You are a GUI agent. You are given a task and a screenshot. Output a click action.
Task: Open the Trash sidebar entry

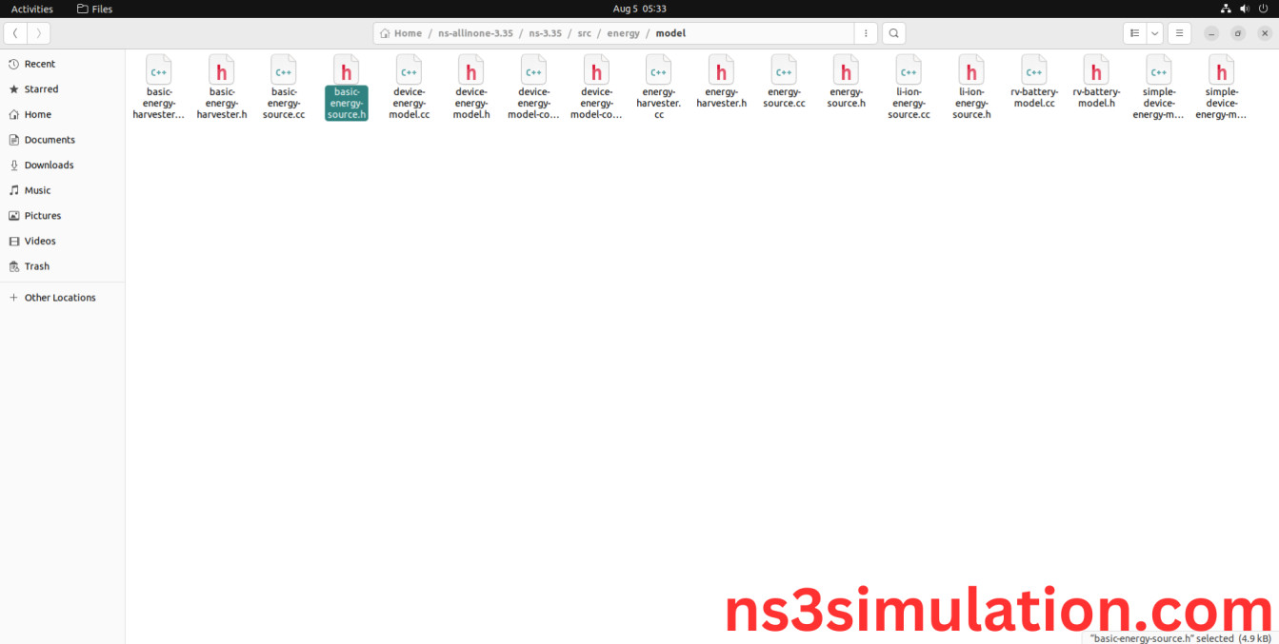37,266
